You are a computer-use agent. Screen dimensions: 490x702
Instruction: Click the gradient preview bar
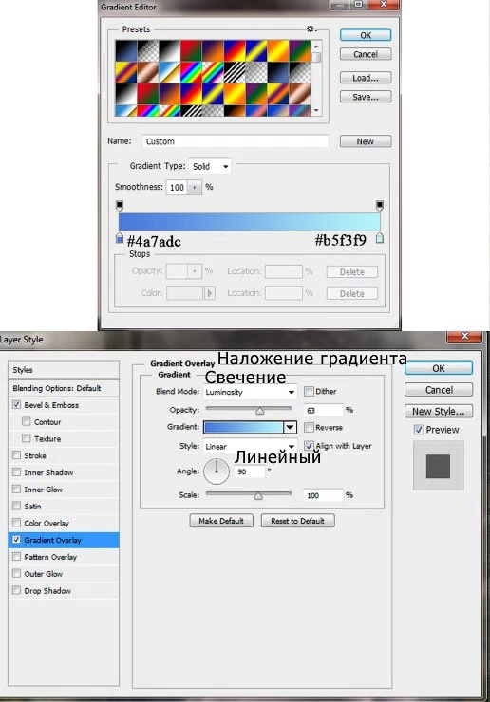(249, 222)
